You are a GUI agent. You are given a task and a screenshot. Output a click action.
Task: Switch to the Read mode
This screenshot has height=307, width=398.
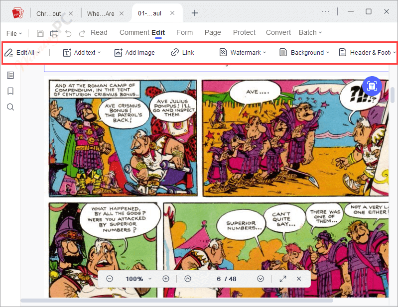99,32
